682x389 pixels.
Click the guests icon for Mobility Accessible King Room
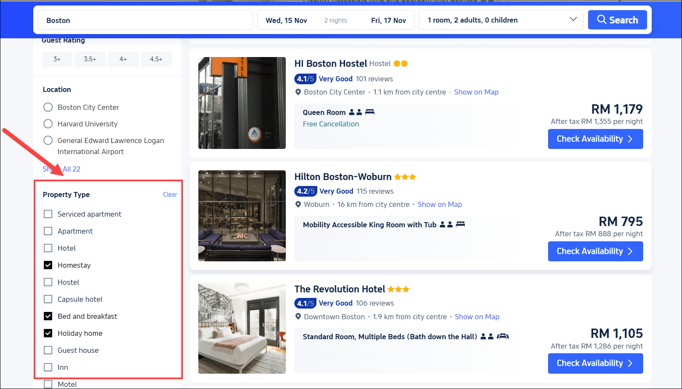click(x=446, y=224)
